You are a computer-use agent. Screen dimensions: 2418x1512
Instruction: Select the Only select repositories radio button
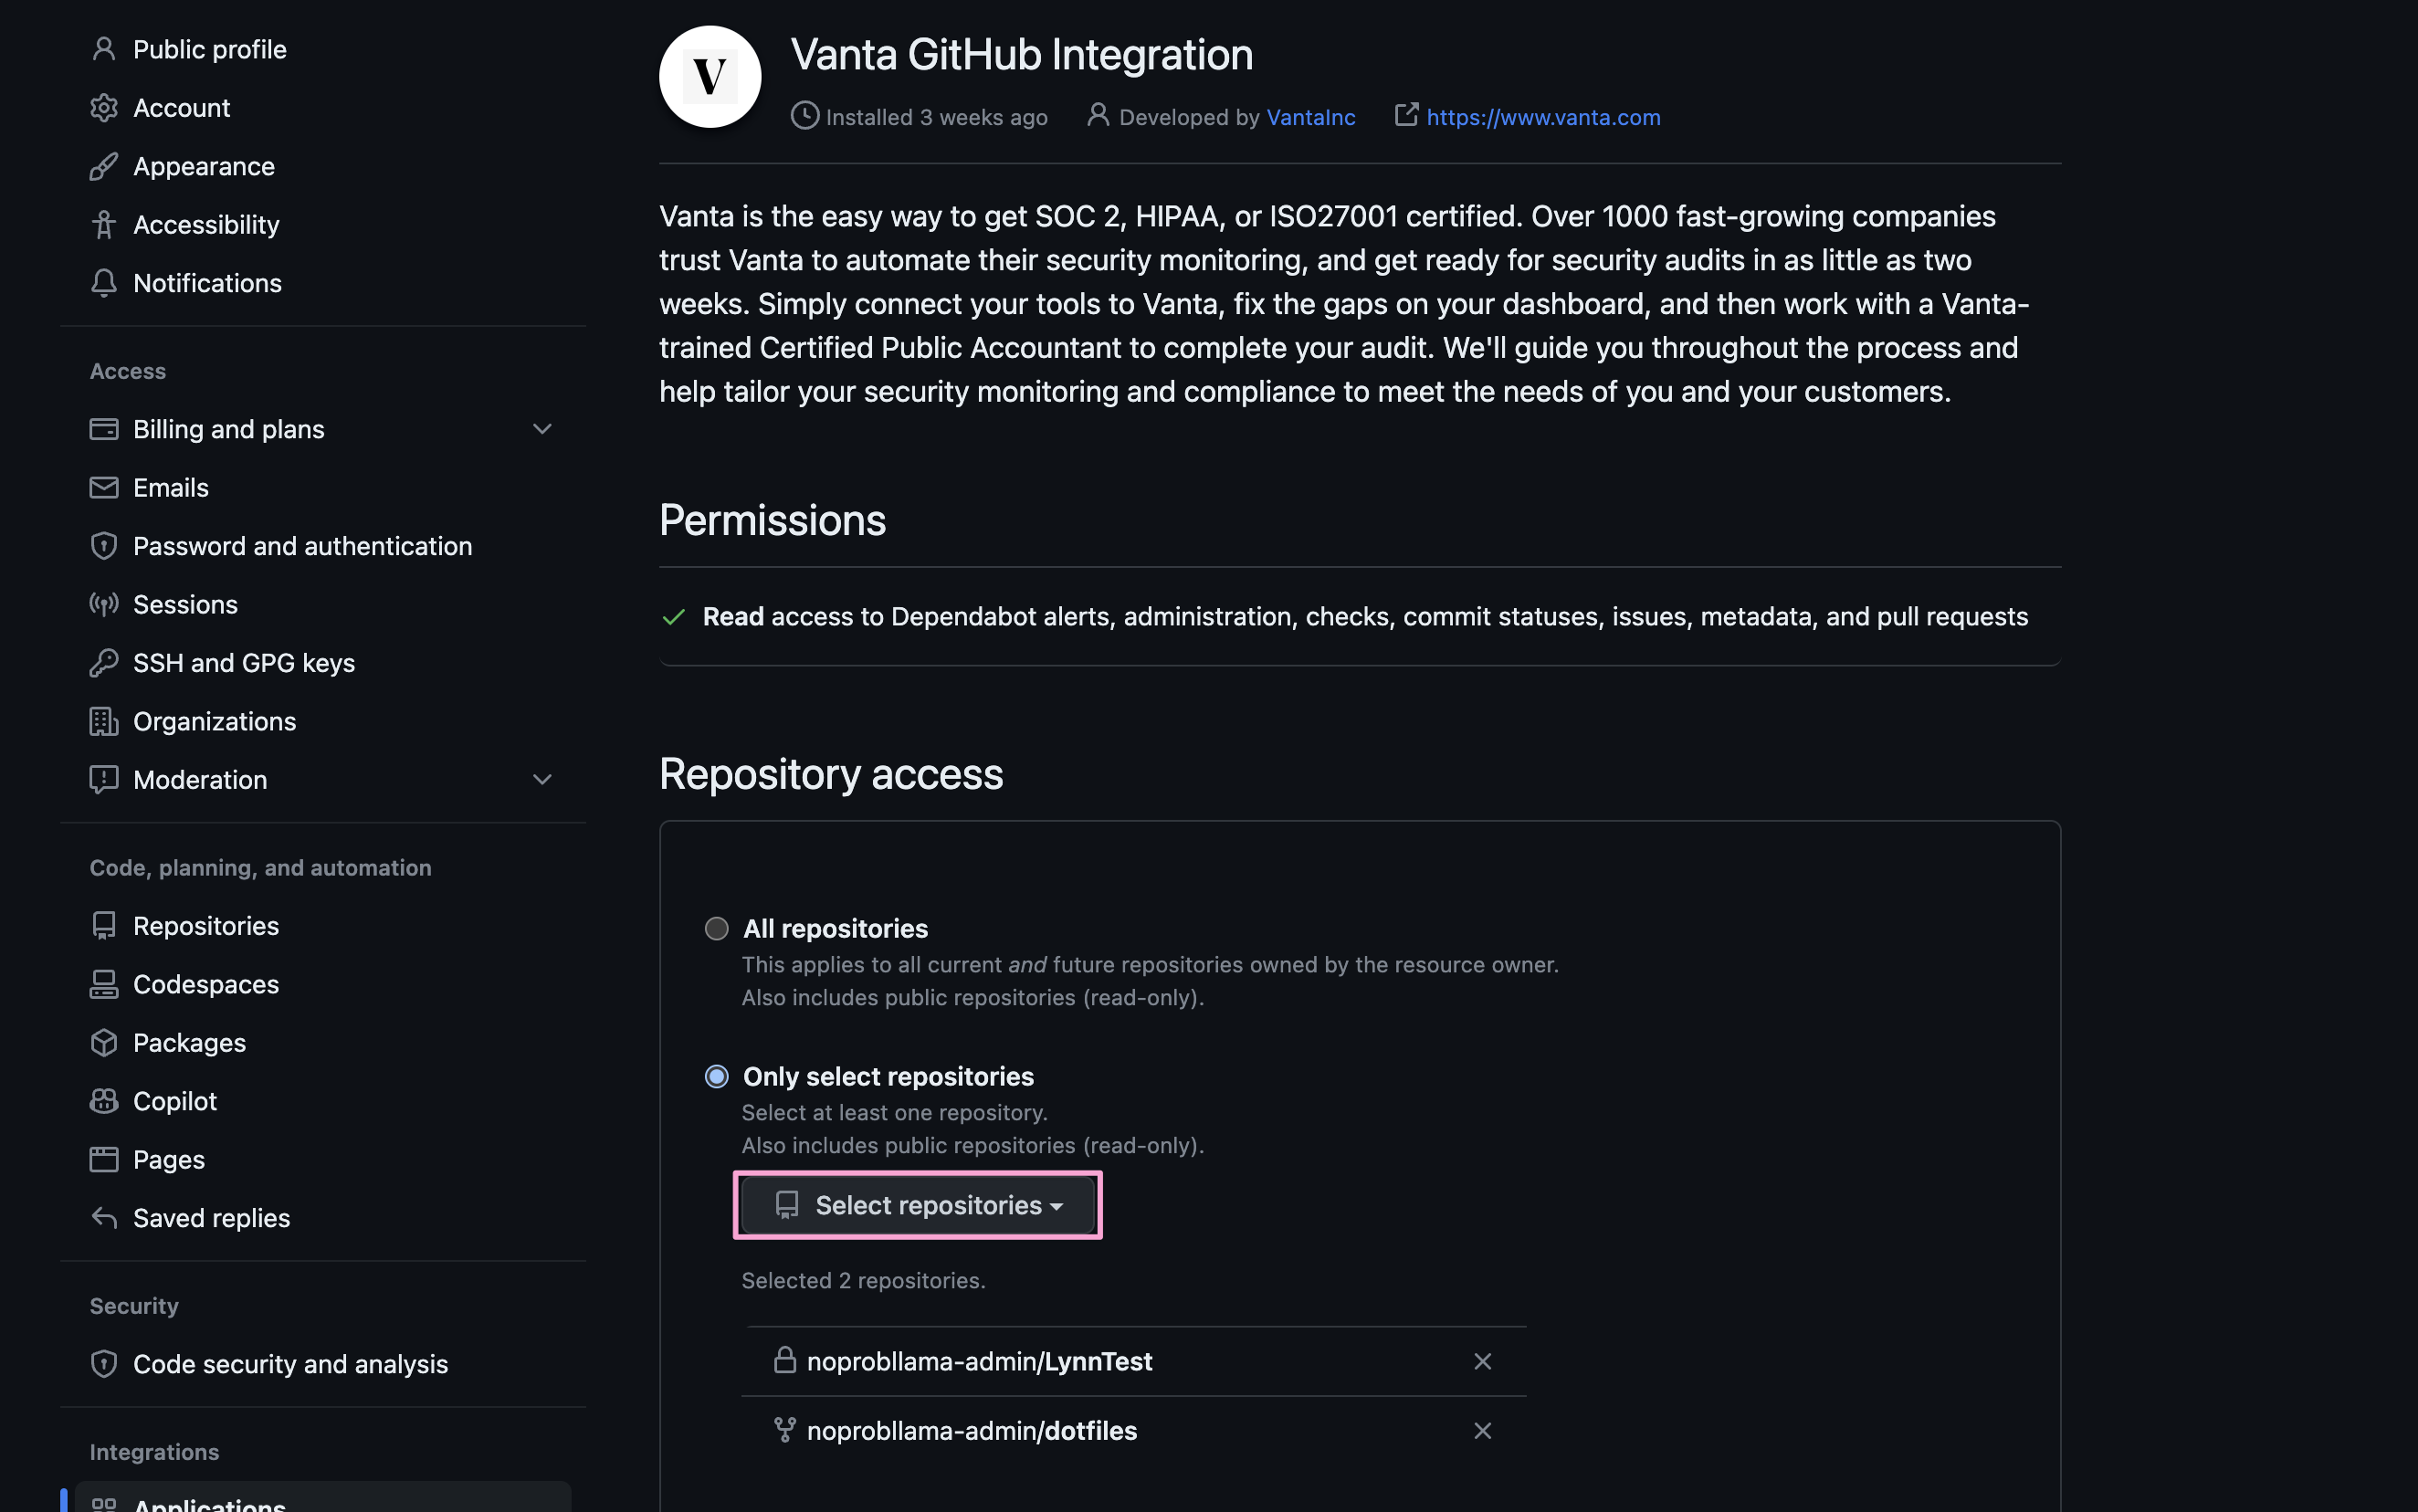coord(717,1077)
